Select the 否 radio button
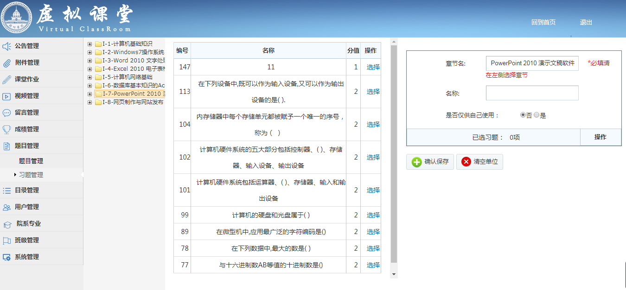Image resolution: width=626 pixels, height=290 pixels. [523, 115]
